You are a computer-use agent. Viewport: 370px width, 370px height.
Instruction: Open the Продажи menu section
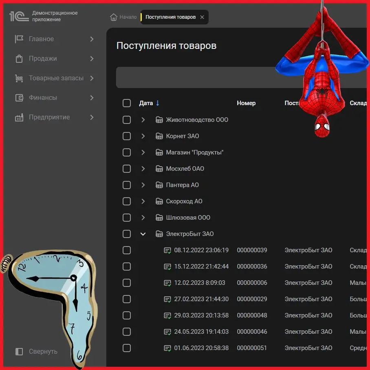point(55,59)
